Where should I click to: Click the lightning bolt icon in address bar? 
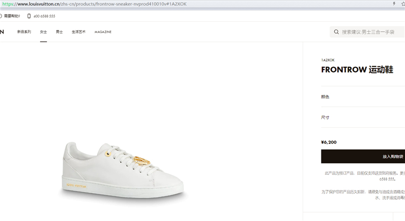394,4
